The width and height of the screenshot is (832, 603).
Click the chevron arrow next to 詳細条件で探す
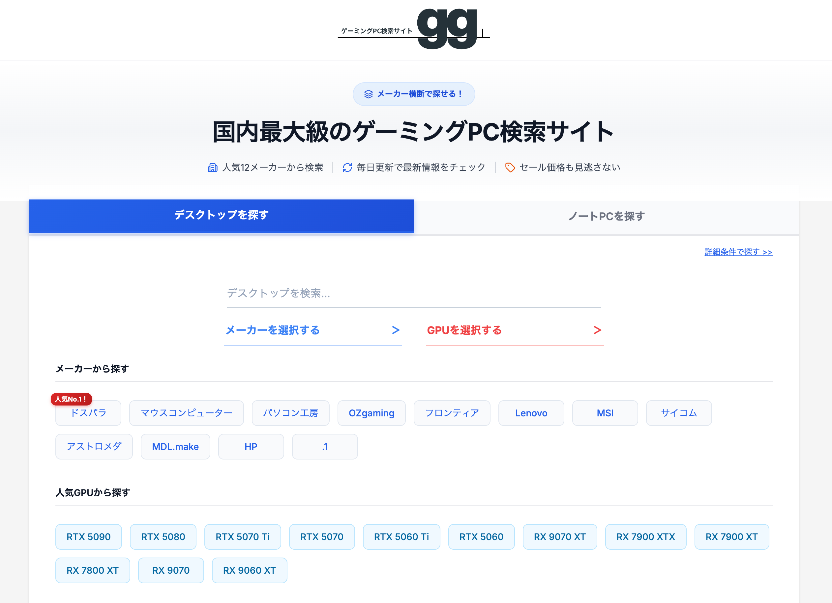(x=767, y=252)
